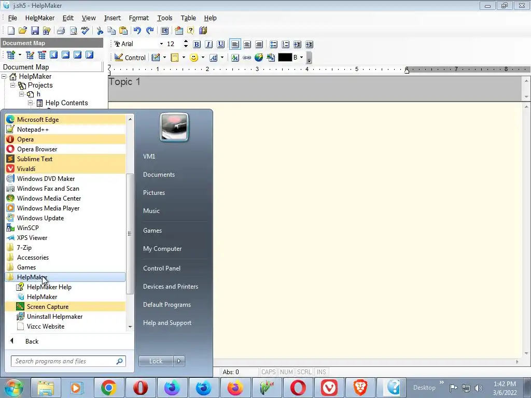
Task: Open the dropdown beside the black color box
Action: pyautogui.click(x=301, y=58)
